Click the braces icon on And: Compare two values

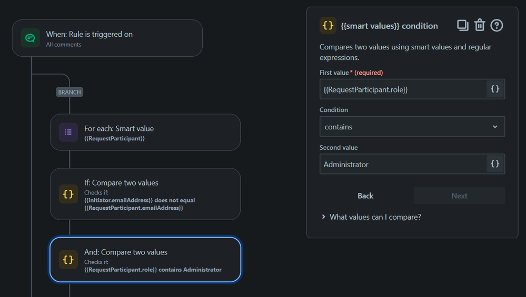point(68,260)
